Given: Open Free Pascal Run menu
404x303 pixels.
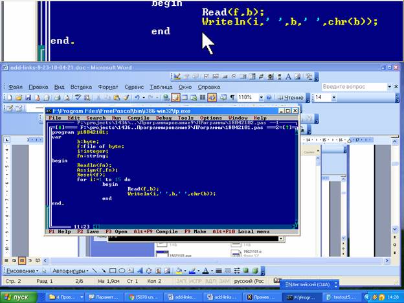Looking at the screenshot, I should pos(117,118).
